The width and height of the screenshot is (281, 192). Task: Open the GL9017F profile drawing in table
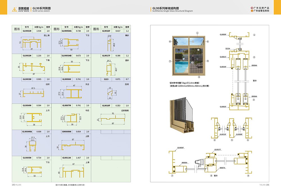112,68
